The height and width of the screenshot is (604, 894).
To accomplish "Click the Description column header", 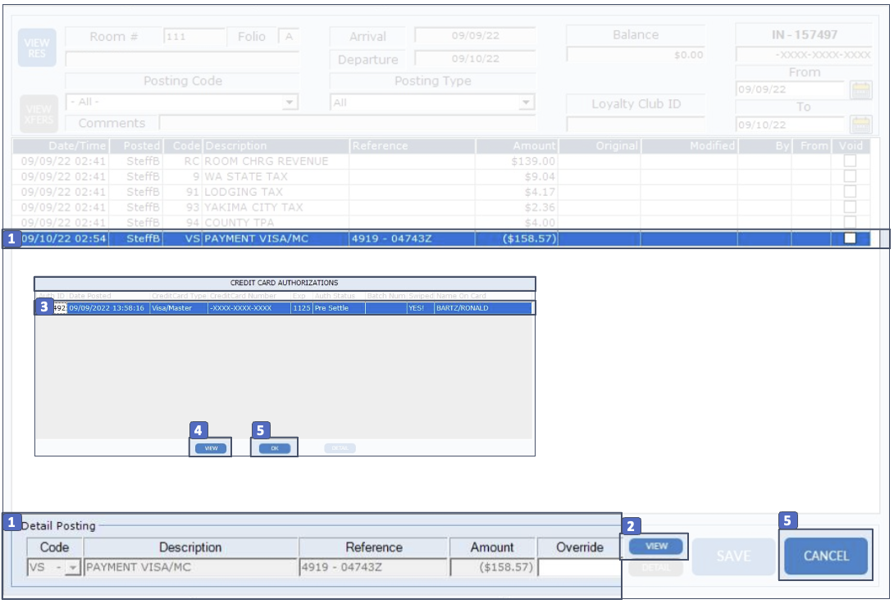I will (x=276, y=146).
